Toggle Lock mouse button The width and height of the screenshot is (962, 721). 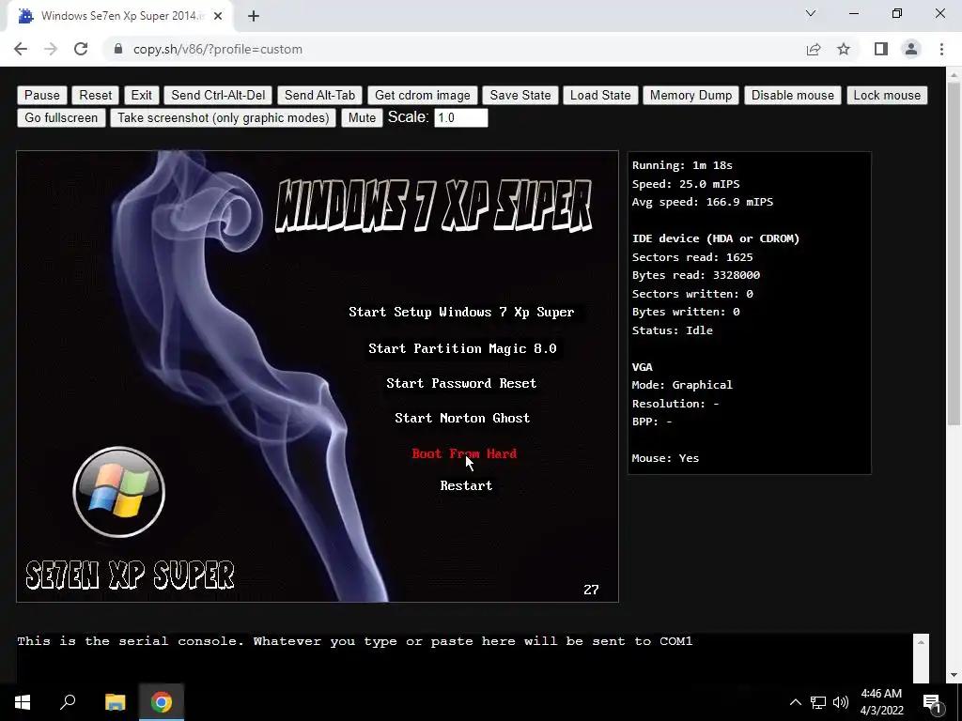[887, 95]
